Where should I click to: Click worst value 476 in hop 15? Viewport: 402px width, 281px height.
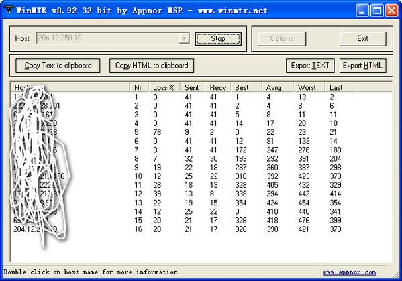(x=304, y=220)
